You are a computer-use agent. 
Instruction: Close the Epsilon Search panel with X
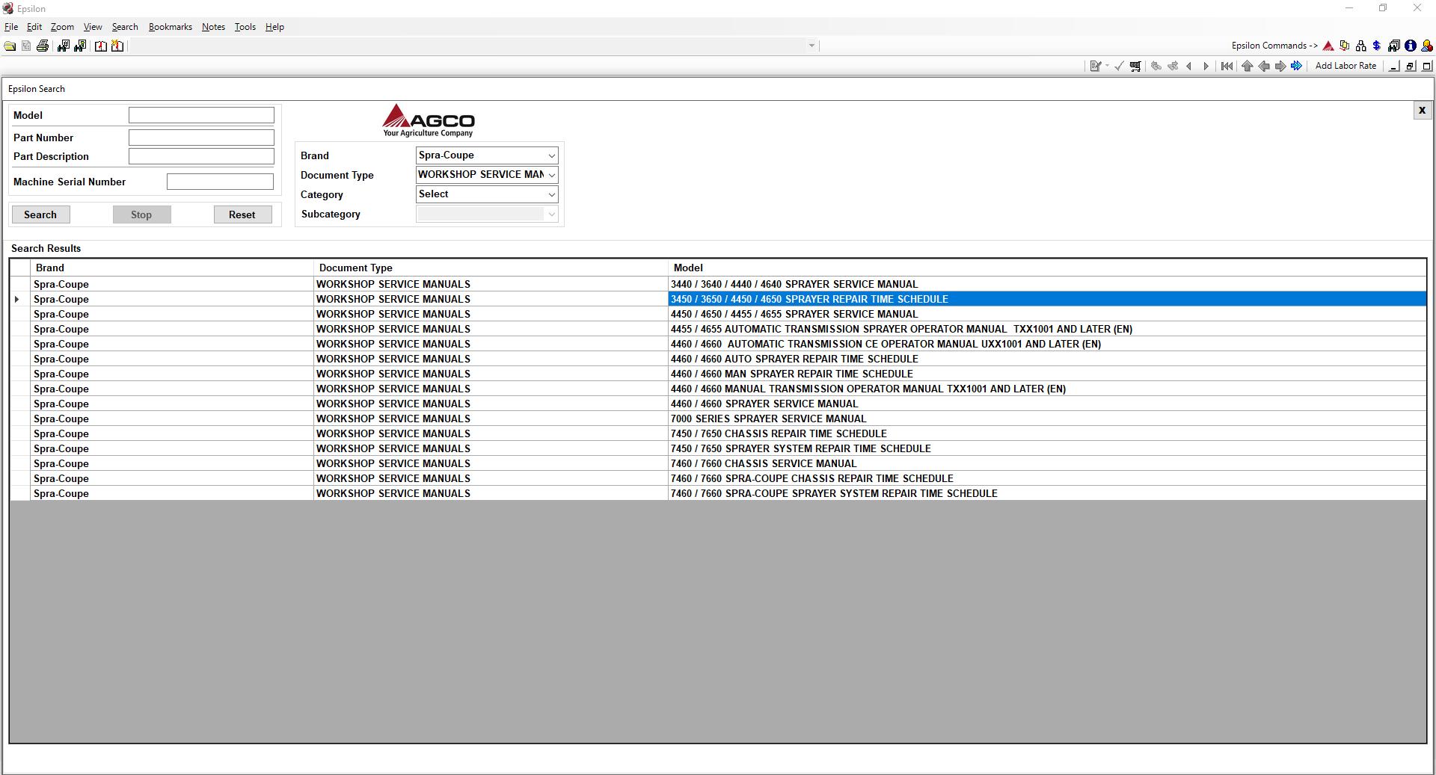pyautogui.click(x=1422, y=111)
